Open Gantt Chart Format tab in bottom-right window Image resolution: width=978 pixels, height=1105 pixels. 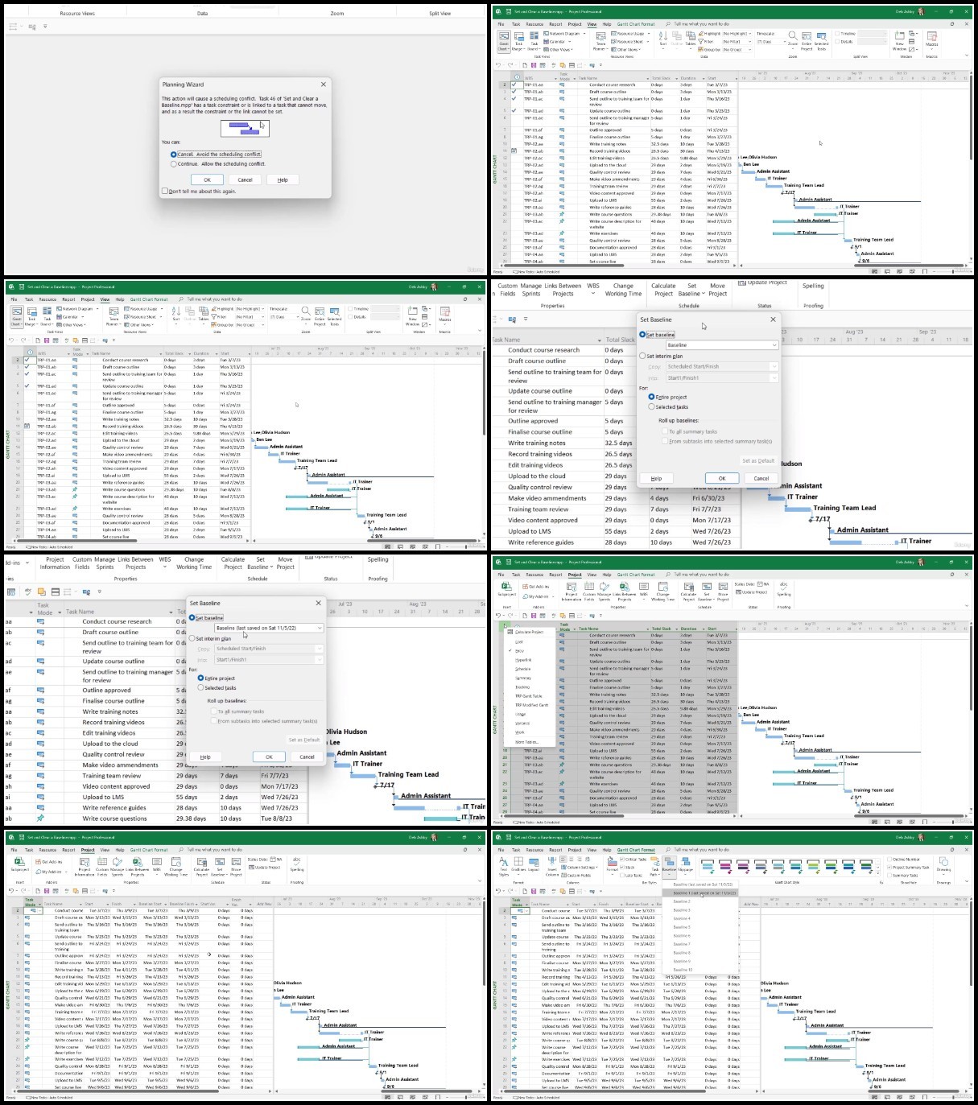(x=636, y=850)
